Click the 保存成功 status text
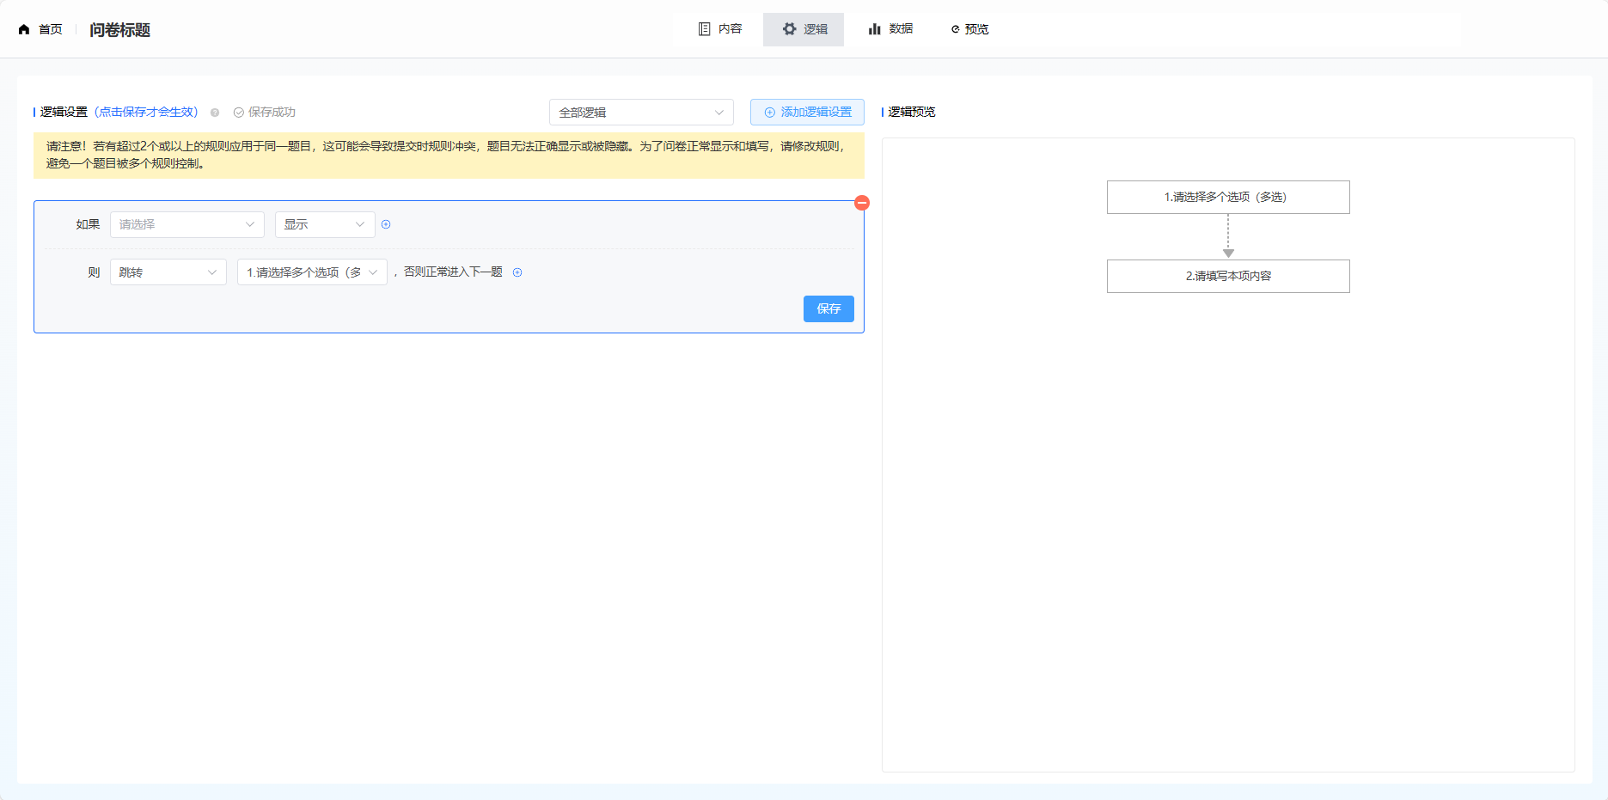Screen dimensions: 1608x800 click(x=272, y=113)
